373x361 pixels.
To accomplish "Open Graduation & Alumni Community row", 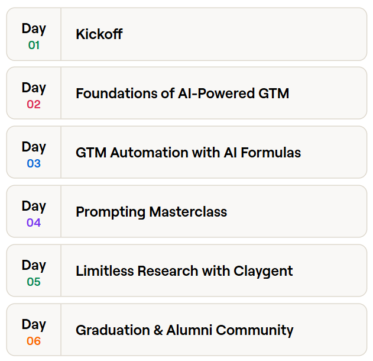I will pos(187,330).
